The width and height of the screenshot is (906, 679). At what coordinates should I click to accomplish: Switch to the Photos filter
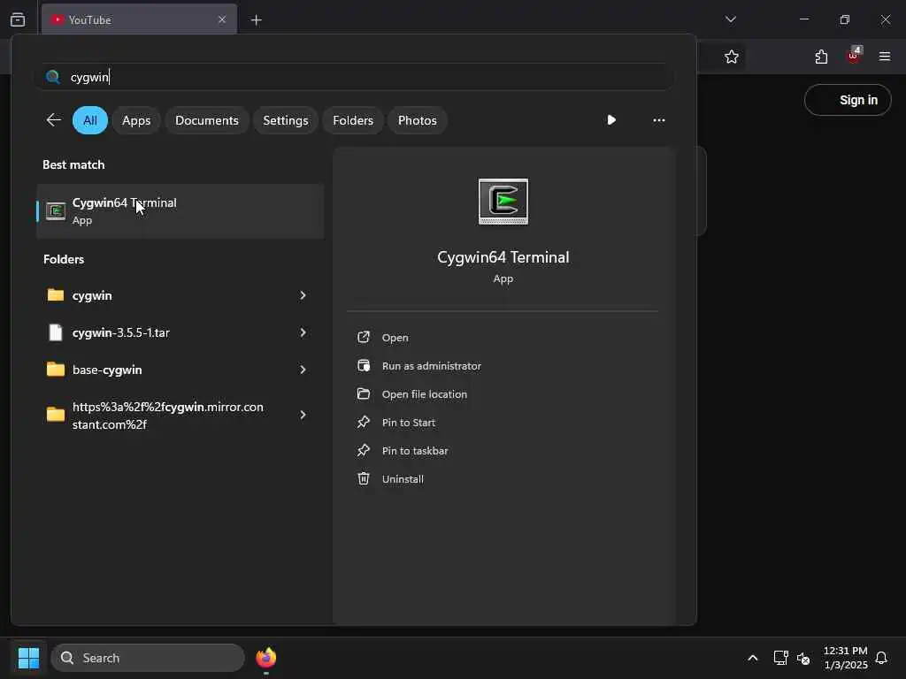(x=418, y=120)
